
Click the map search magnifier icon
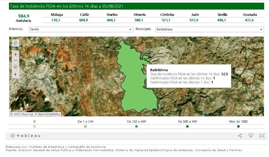tap(16, 43)
